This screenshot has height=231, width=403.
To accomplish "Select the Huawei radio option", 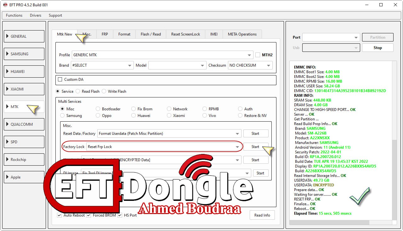I will pos(133,115).
